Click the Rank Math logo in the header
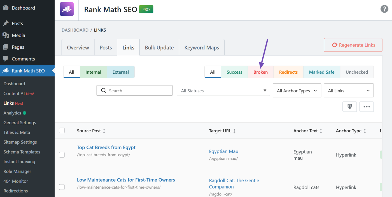392x197 pixels. coord(67,9)
